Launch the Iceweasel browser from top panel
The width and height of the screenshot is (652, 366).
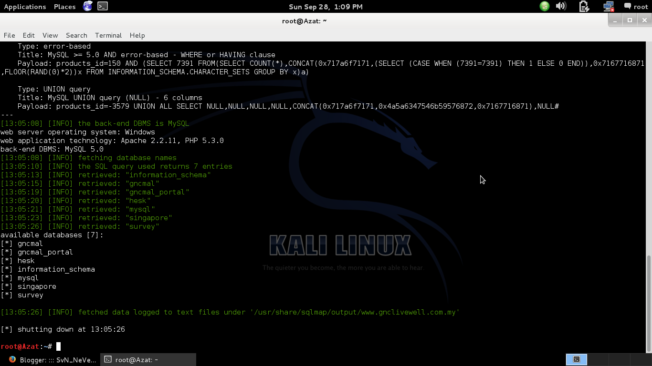point(87,6)
